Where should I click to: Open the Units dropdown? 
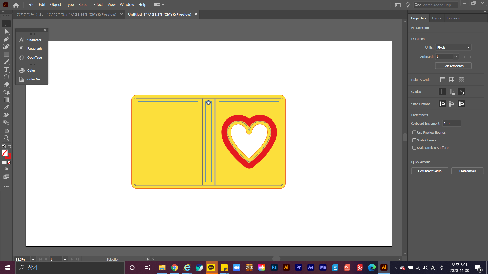(453, 47)
